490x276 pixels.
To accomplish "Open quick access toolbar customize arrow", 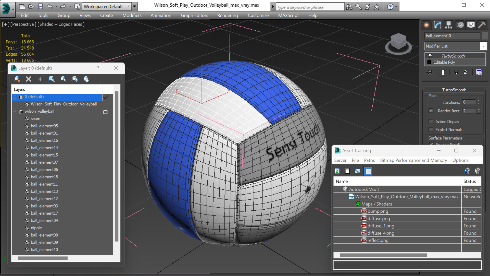I will pyautogui.click(x=134, y=6).
